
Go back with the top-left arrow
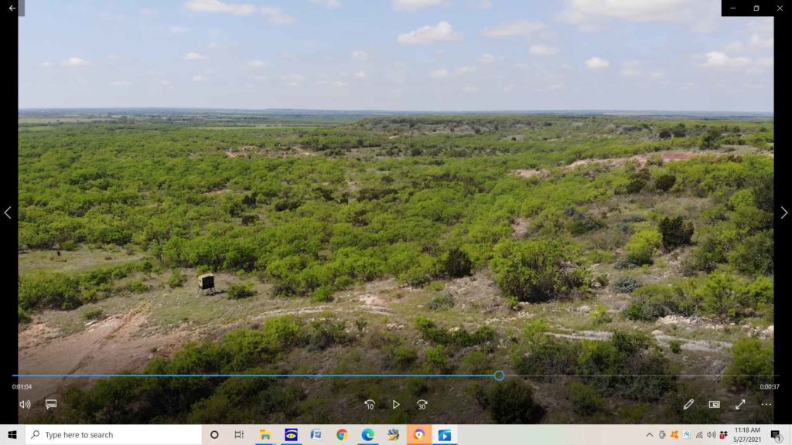tap(12, 8)
